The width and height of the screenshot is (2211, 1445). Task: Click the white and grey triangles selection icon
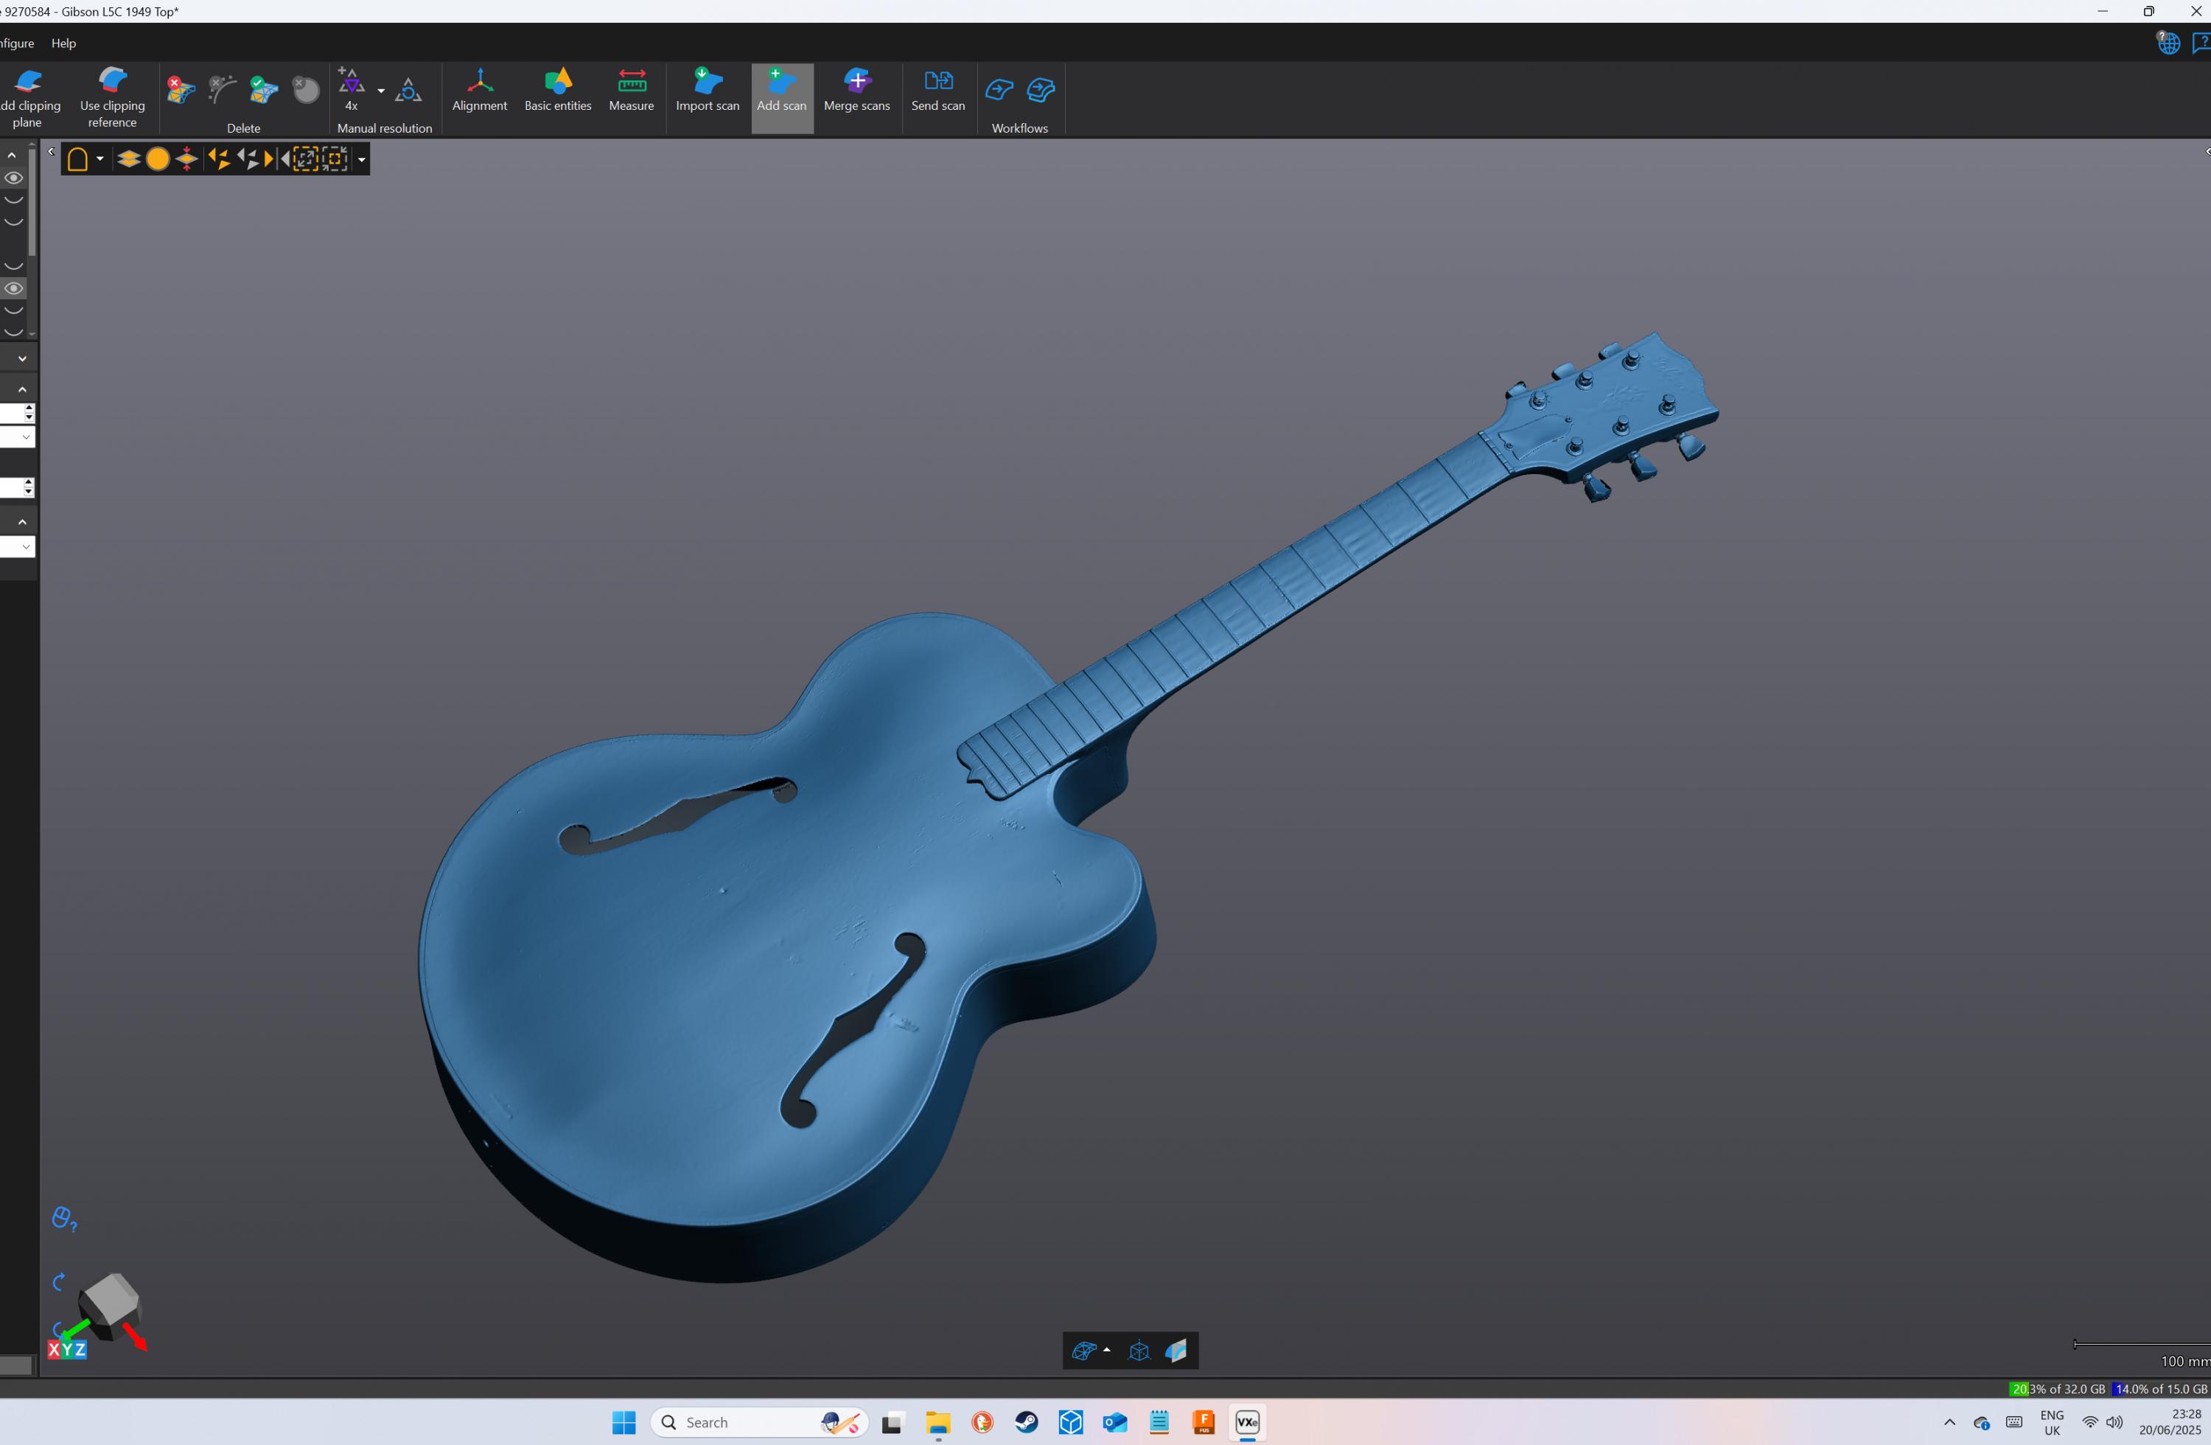[x=247, y=159]
